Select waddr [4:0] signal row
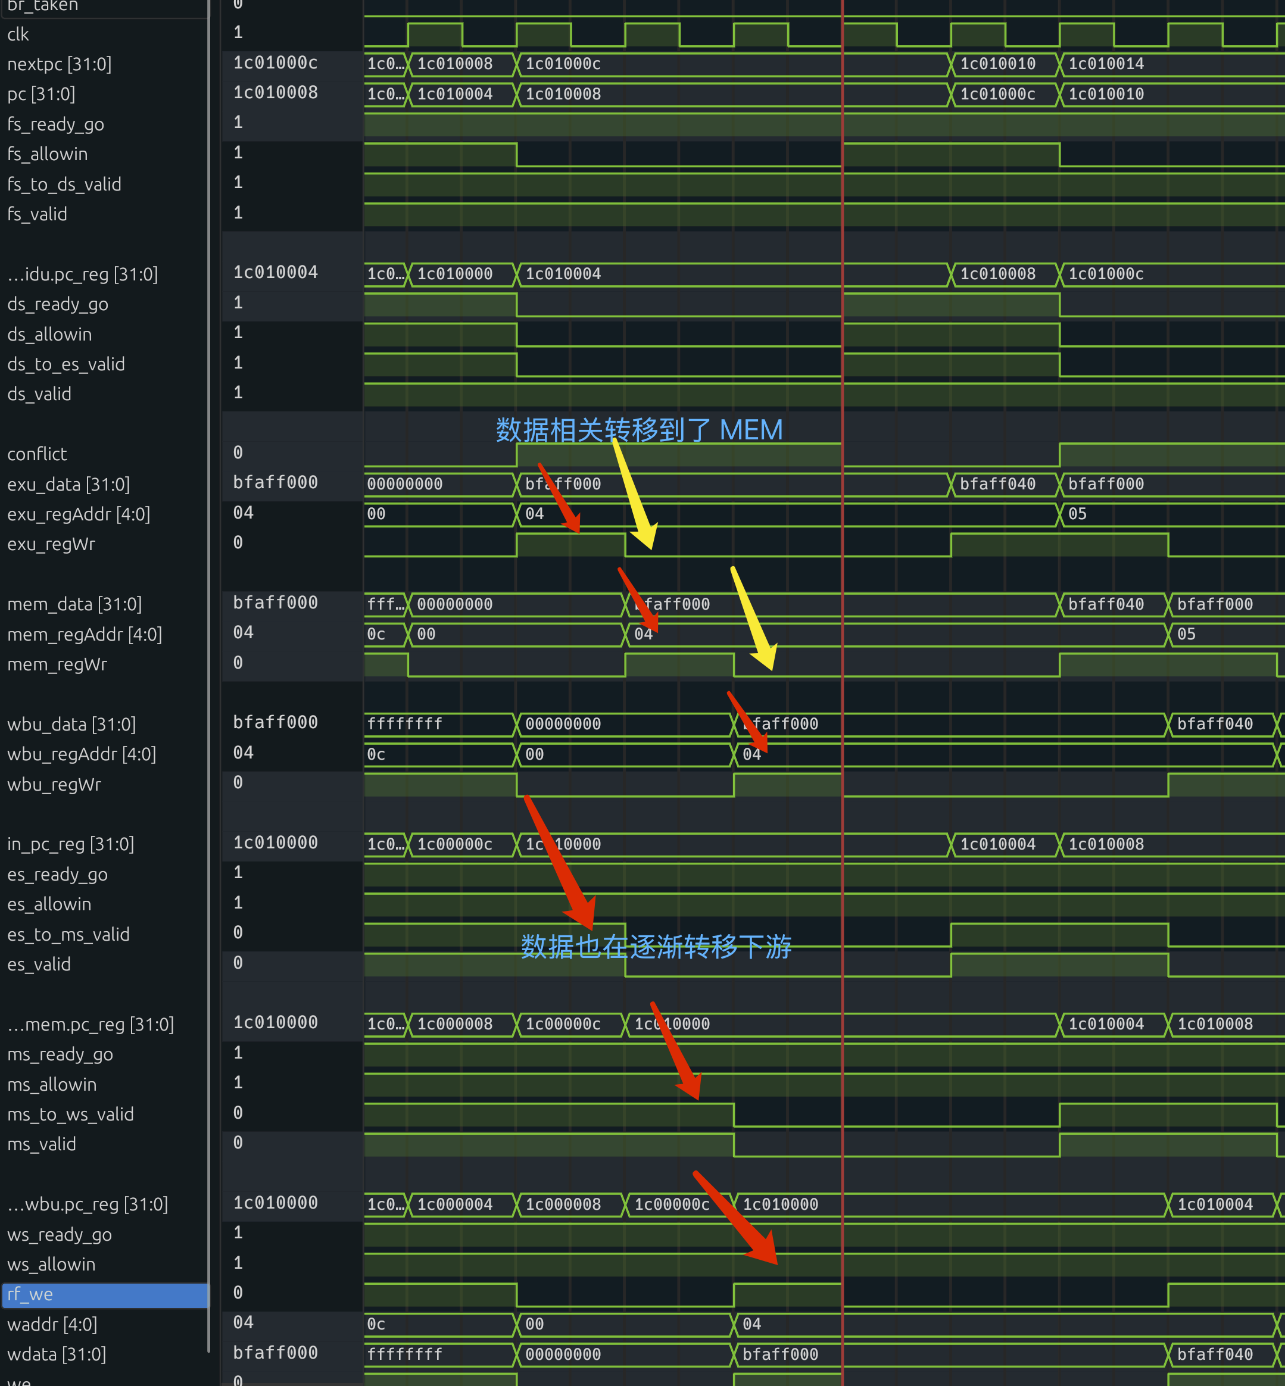Image resolution: width=1285 pixels, height=1386 pixels. tap(52, 1324)
